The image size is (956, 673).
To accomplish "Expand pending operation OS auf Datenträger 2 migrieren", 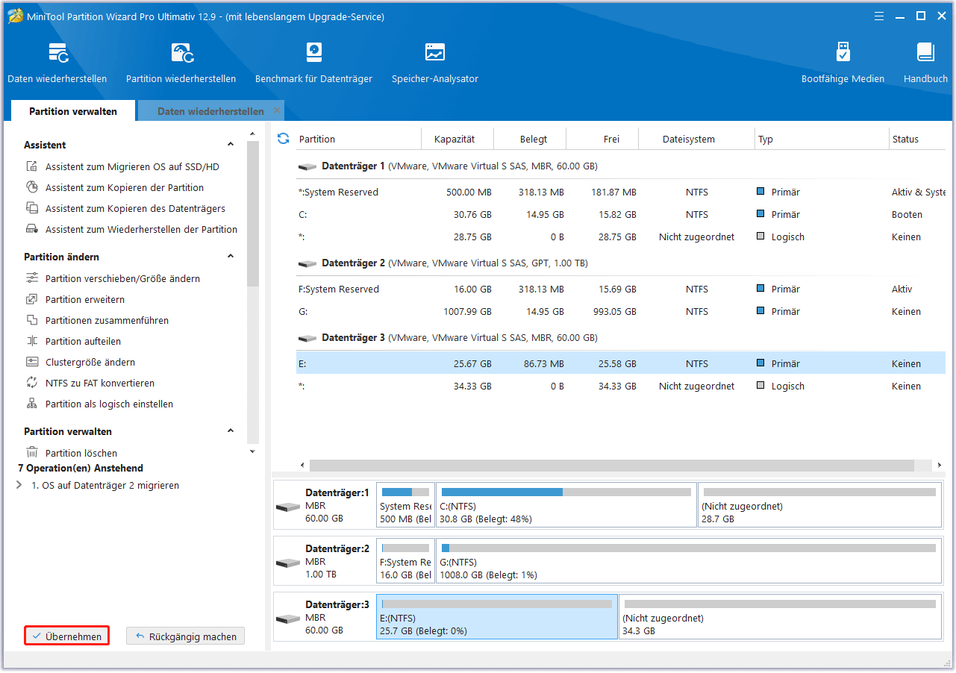I will [x=19, y=486].
